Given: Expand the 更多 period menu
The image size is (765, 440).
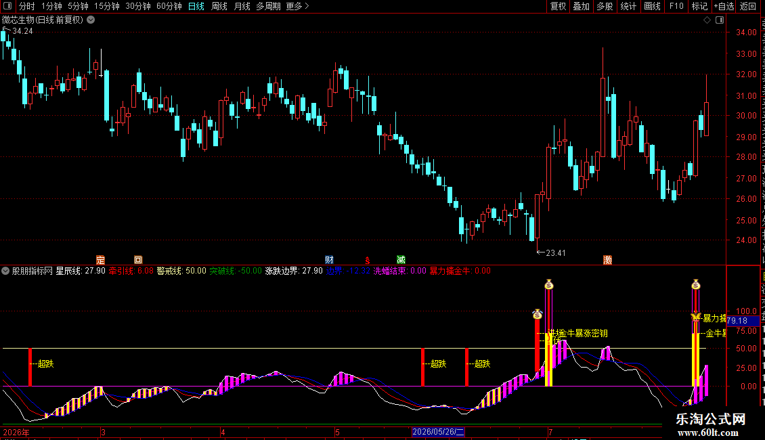Looking at the screenshot, I should (x=297, y=6).
